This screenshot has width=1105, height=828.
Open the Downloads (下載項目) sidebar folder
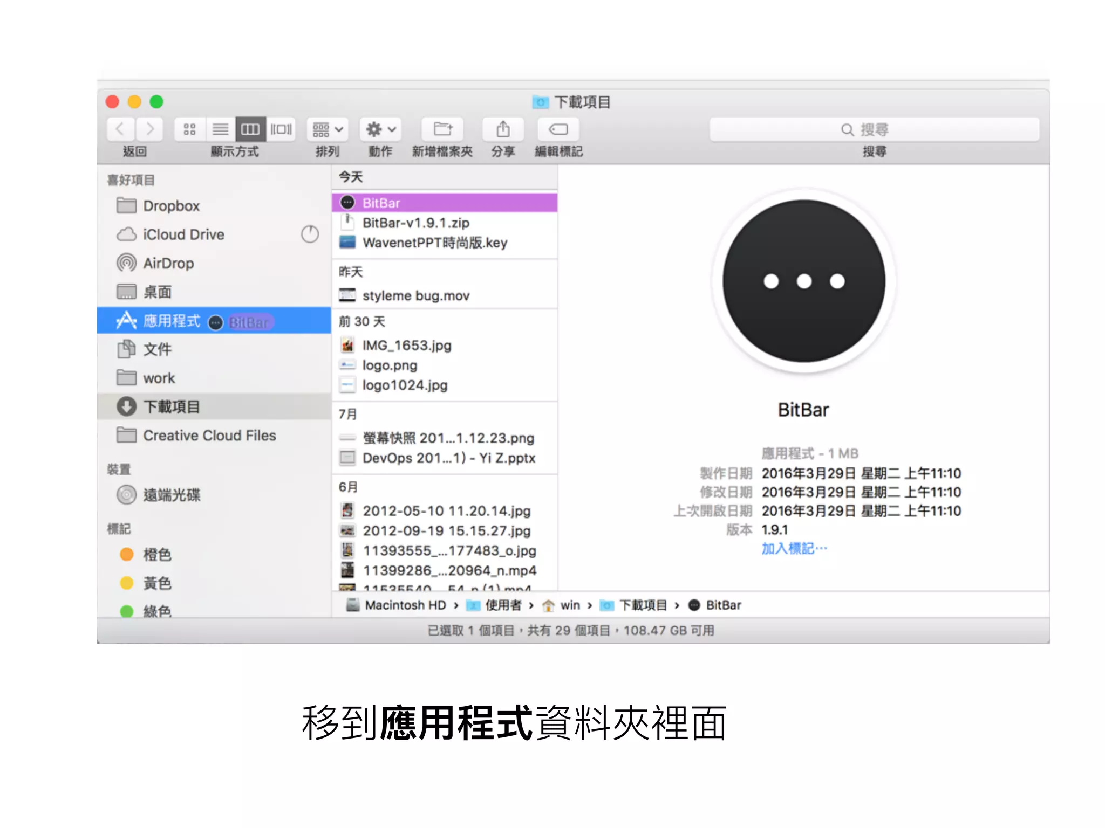point(171,406)
